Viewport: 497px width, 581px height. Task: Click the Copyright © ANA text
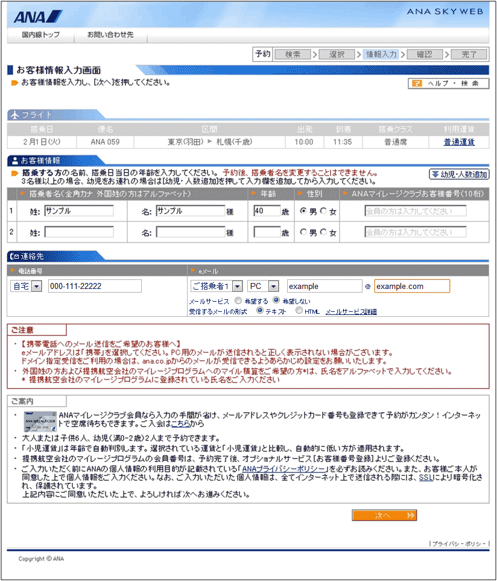pos(41,559)
